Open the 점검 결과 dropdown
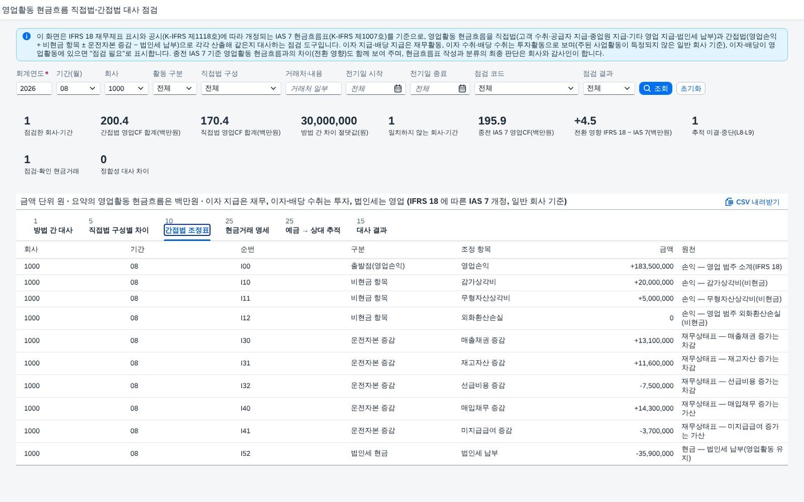The height and width of the screenshot is (502, 804). click(x=609, y=89)
